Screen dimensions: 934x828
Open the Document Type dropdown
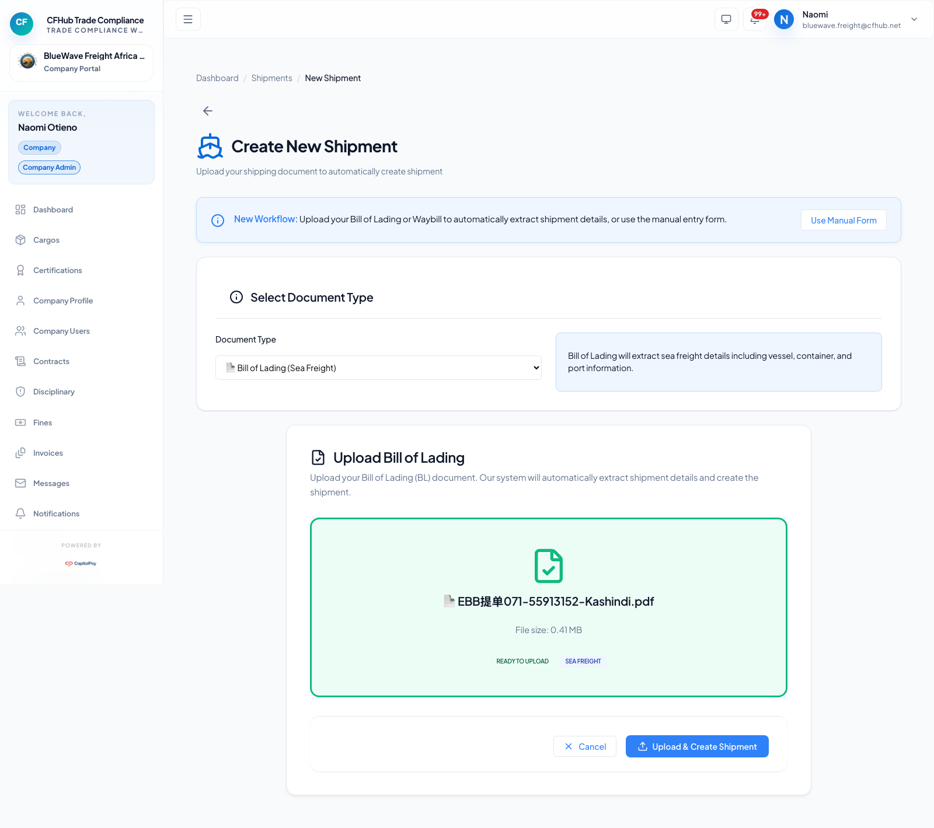click(x=378, y=368)
